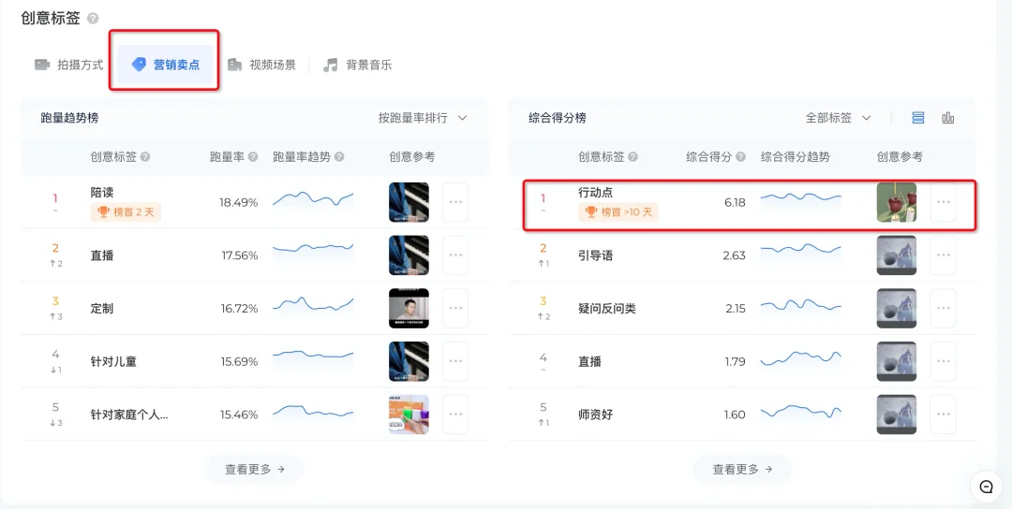Switch to 背景音乐 tab
Image resolution: width=1012 pixels, height=509 pixels.
point(357,65)
